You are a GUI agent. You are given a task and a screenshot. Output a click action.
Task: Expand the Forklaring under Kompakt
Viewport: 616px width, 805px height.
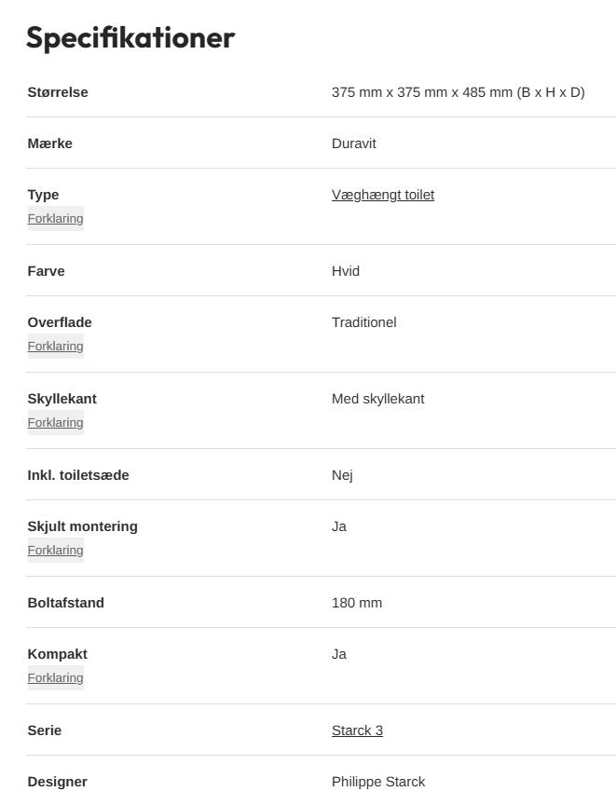(55, 678)
